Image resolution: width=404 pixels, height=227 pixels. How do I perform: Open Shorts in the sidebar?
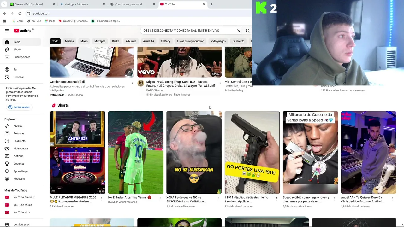pos(22,49)
